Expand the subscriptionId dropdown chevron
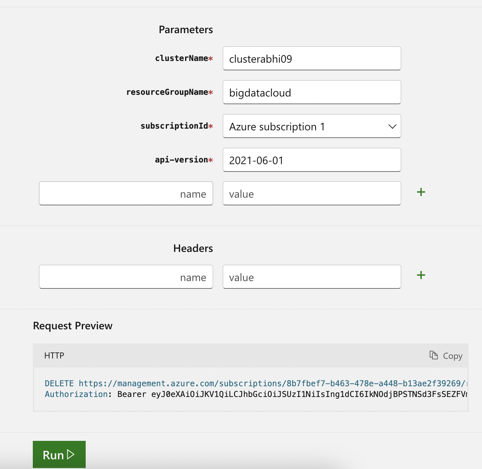This screenshot has width=482, height=469. tap(392, 127)
